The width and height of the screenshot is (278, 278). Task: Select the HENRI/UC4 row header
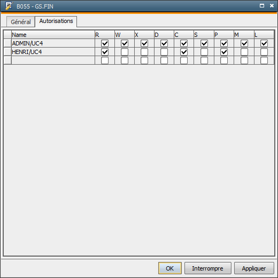7,52
